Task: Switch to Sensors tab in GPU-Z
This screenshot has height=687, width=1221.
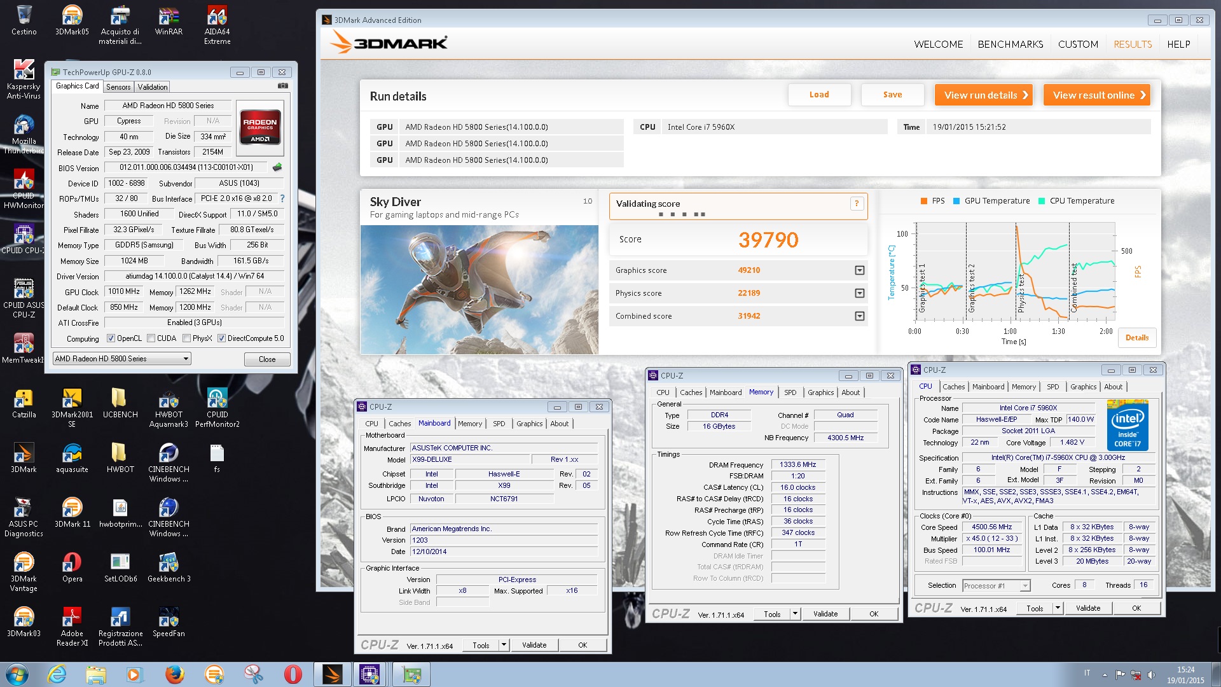Action: click(x=118, y=87)
